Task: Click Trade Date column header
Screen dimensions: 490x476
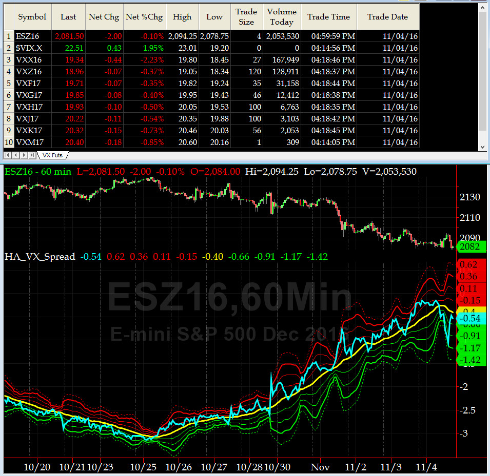Action: [x=388, y=17]
